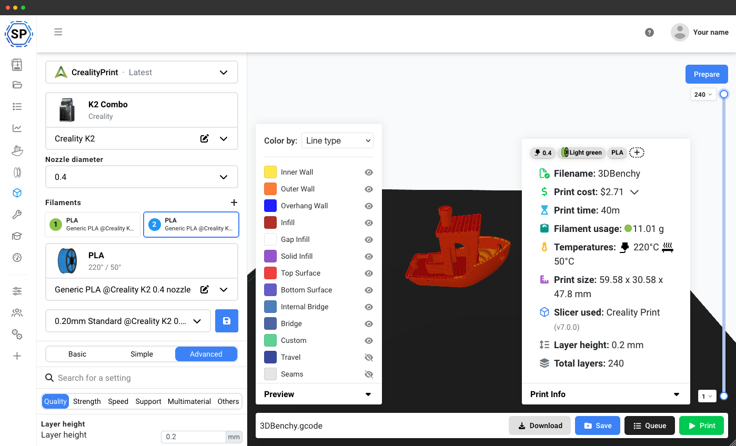Collapse the Print Info panel
The image size is (736, 446).
[x=677, y=394]
